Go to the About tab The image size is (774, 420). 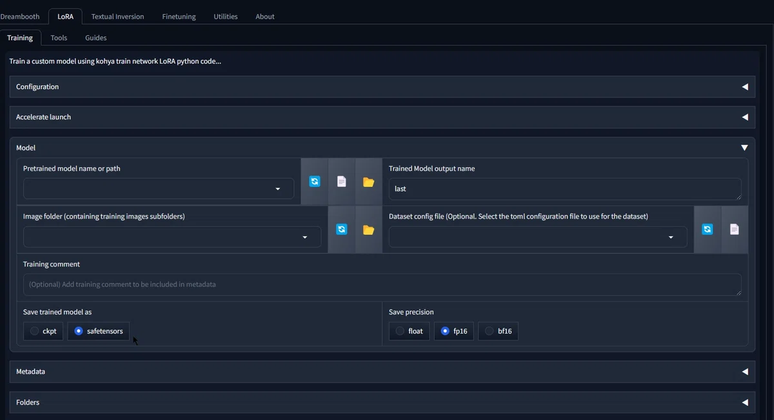[x=265, y=16]
